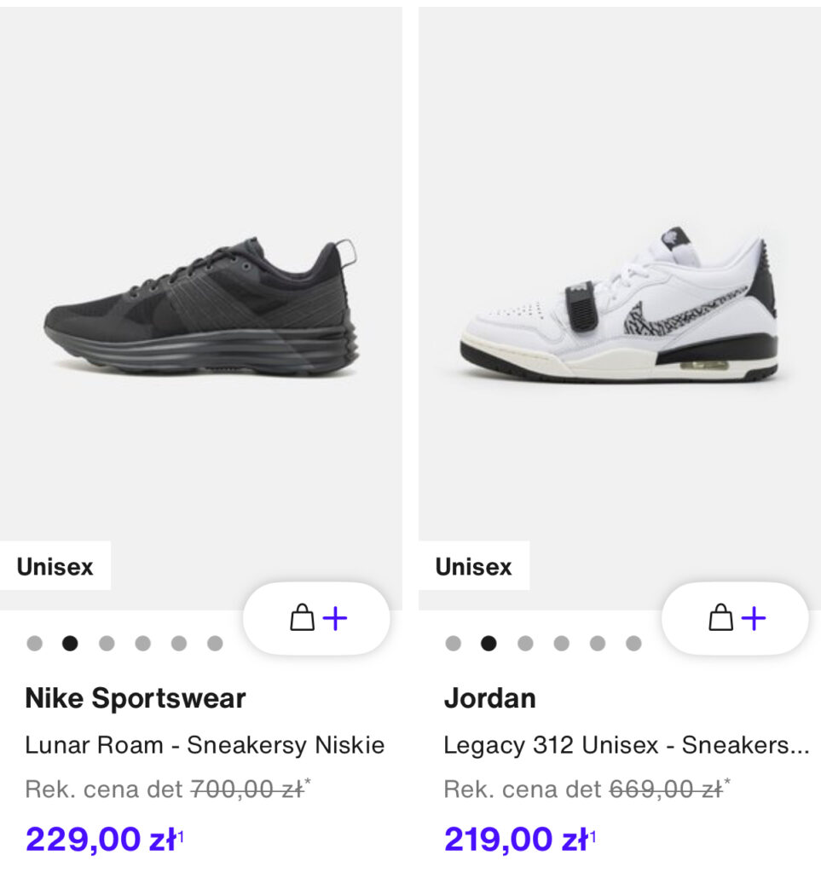This screenshot has height=873, width=821.
Task: Click the crossed-out 700,00 zł price
Action: tap(248, 789)
